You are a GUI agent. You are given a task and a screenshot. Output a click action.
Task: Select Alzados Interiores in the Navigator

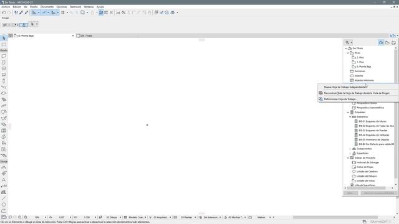click(364, 80)
